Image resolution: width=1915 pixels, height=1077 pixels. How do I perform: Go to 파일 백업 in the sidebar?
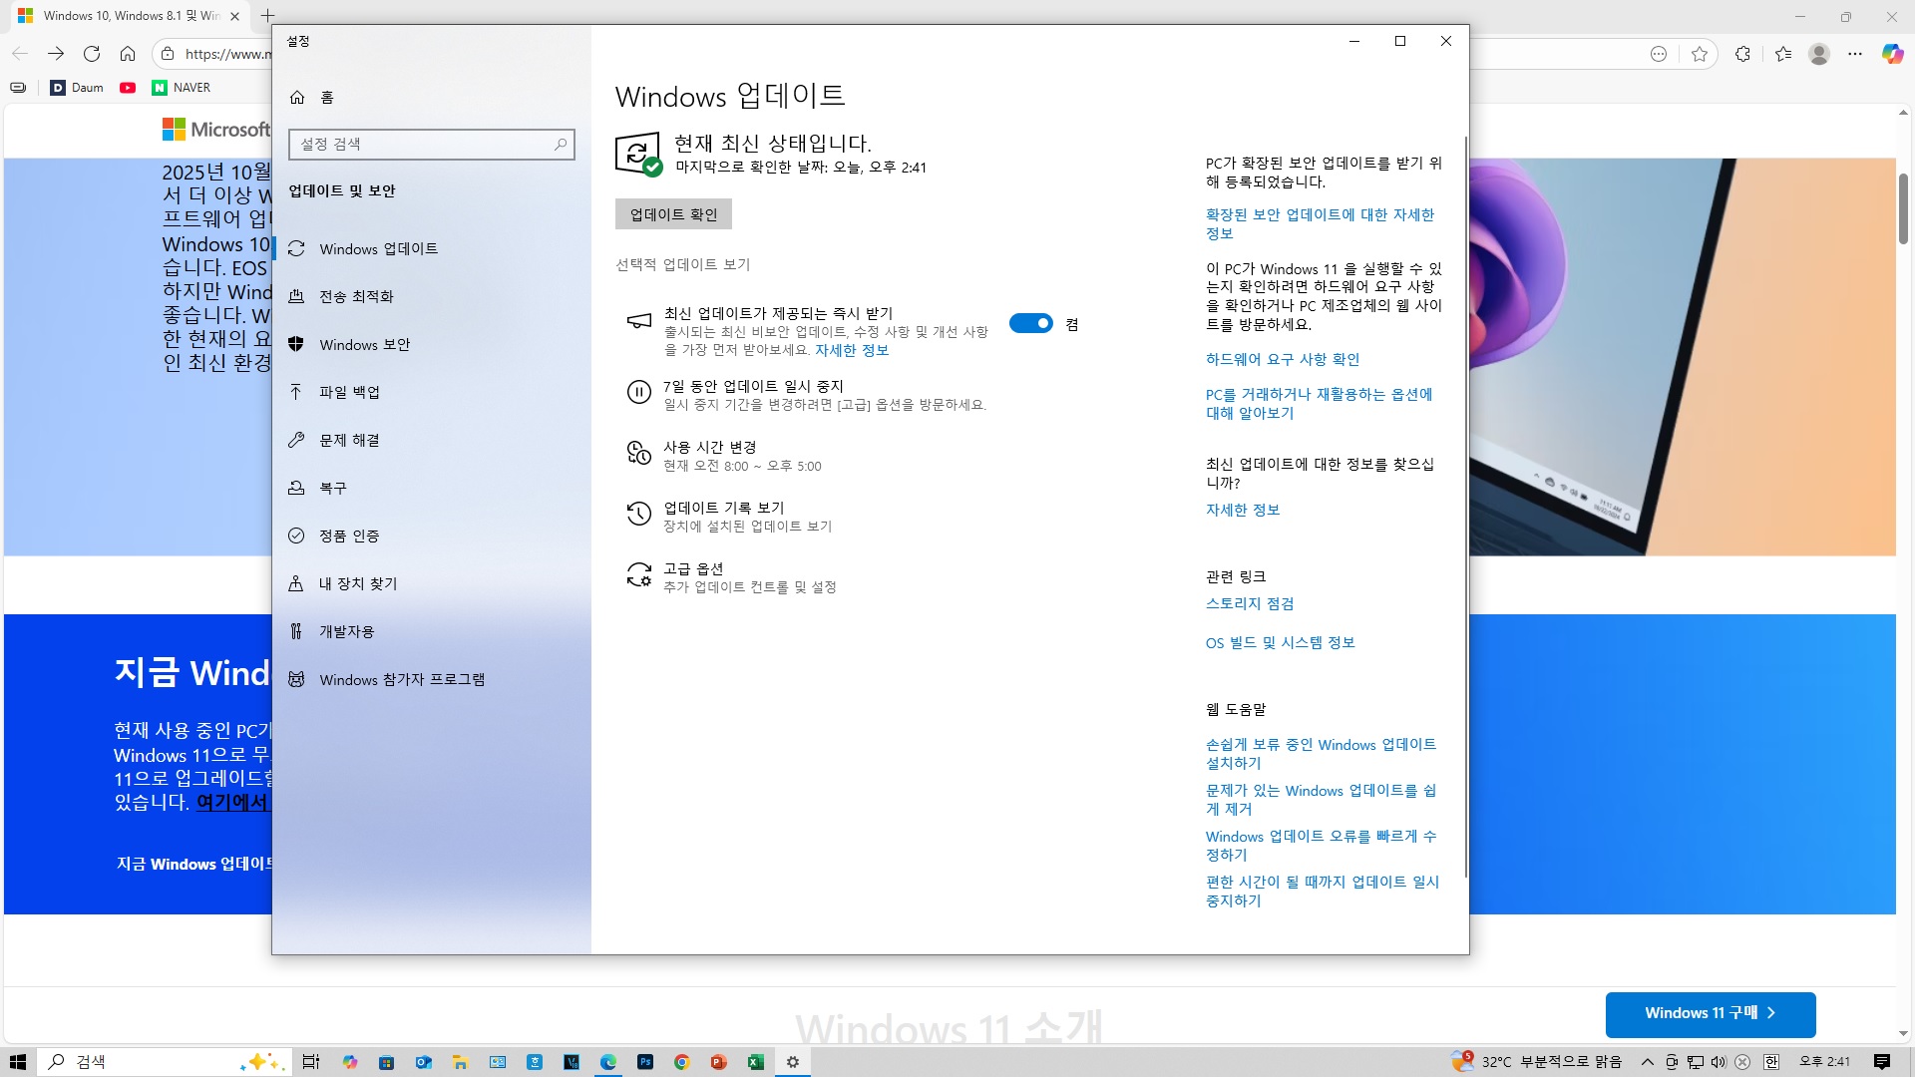coord(432,392)
